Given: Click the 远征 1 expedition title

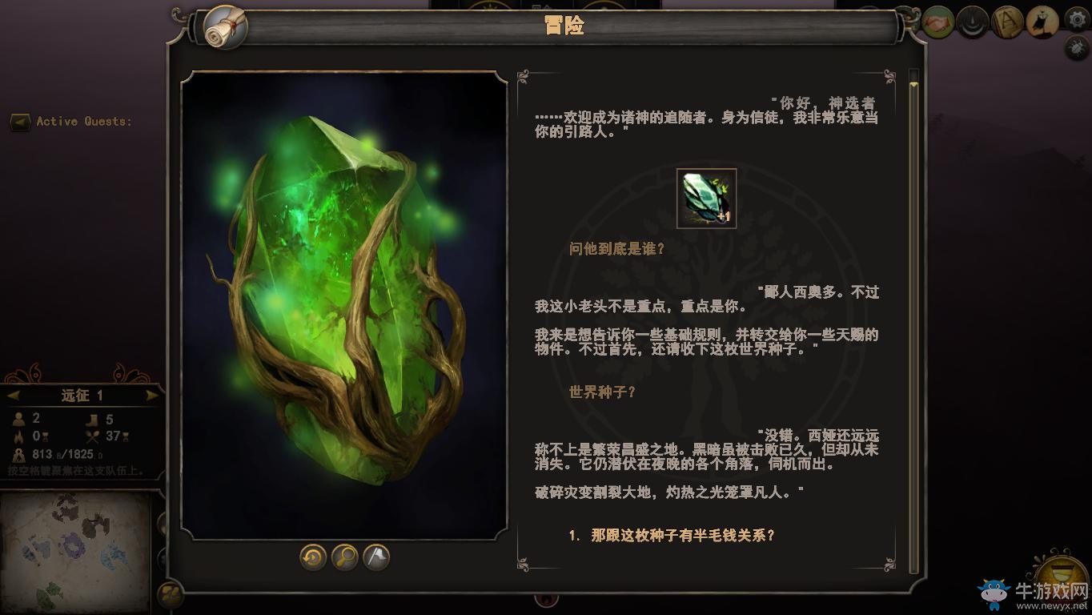Looking at the screenshot, I should tap(82, 396).
